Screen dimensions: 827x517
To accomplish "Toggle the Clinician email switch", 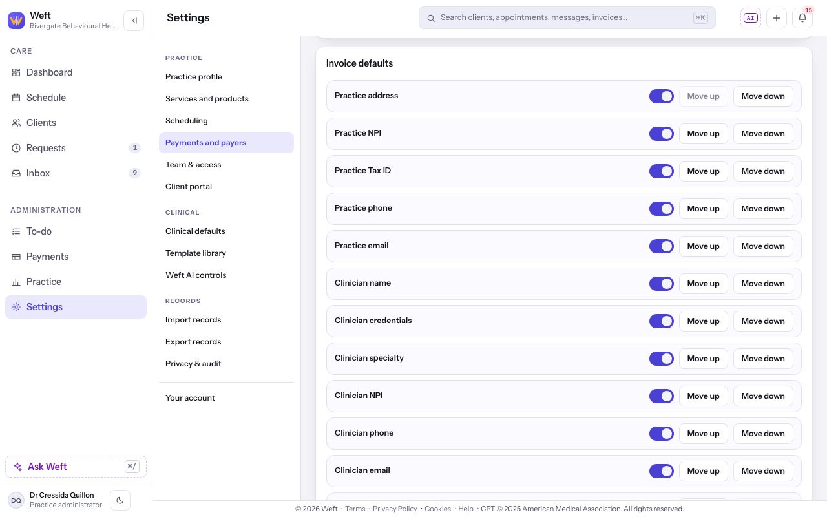I will (662, 471).
